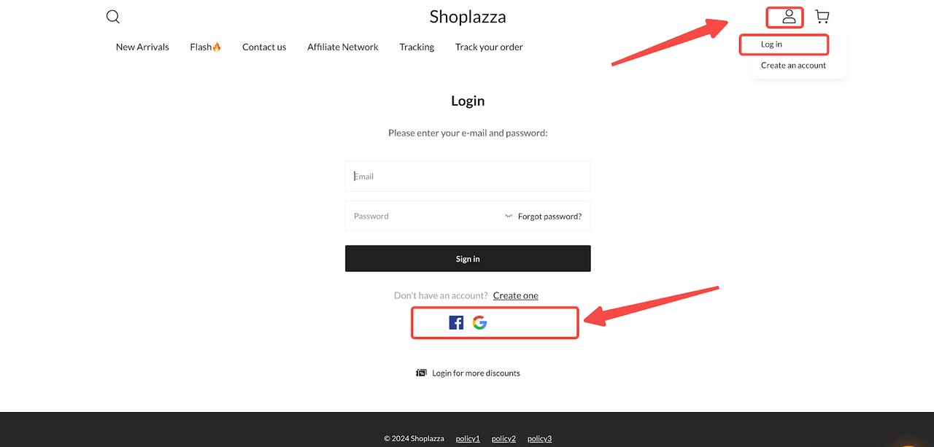Open the search magnifier icon

tap(112, 17)
